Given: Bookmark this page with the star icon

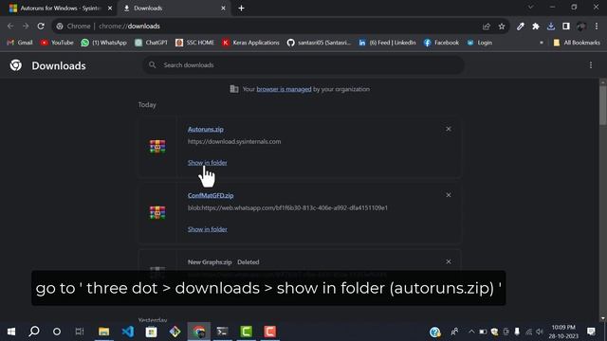Looking at the screenshot, I should coord(502,27).
